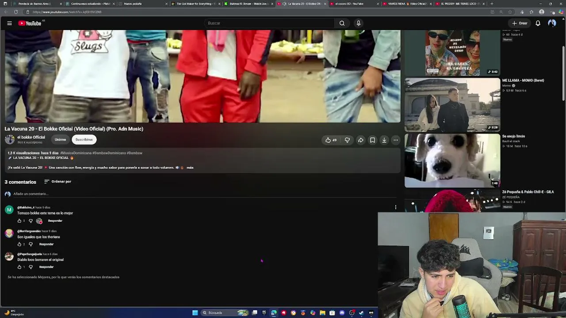Image resolution: width=566 pixels, height=318 pixels.
Task: Open Microsoft Store from the taskbar
Action: click(332, 313)
